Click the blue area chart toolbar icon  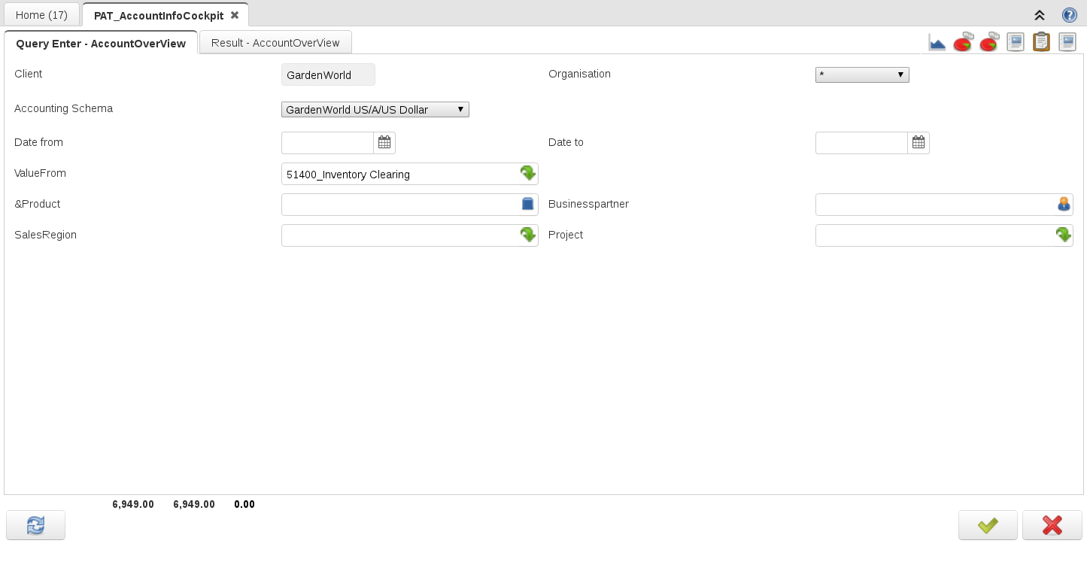[937, 42]
